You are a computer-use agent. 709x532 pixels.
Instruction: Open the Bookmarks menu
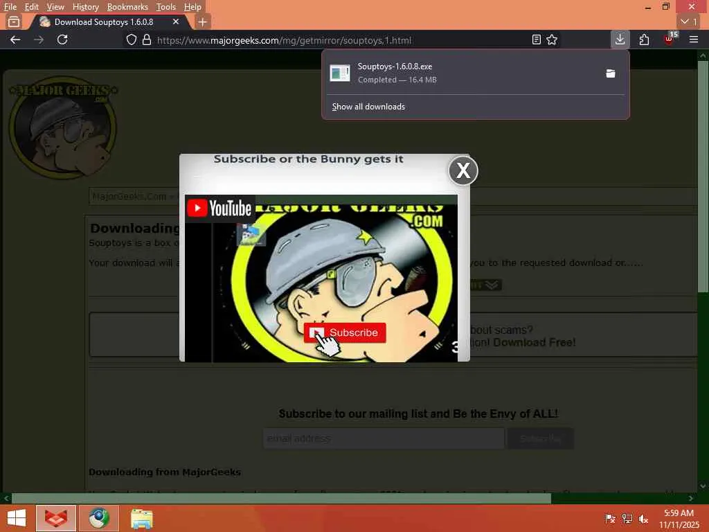[x=127, y=7]
